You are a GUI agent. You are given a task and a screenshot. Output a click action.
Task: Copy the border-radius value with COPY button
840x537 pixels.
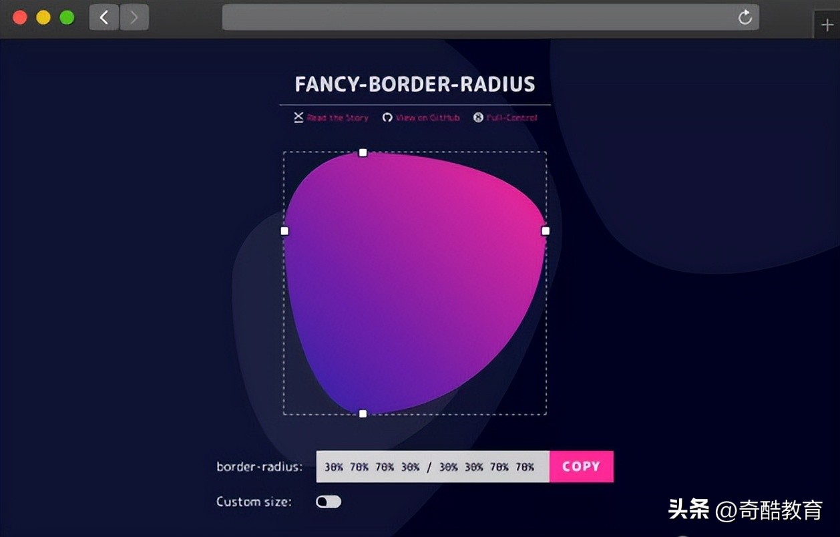(x=582, y=467)
